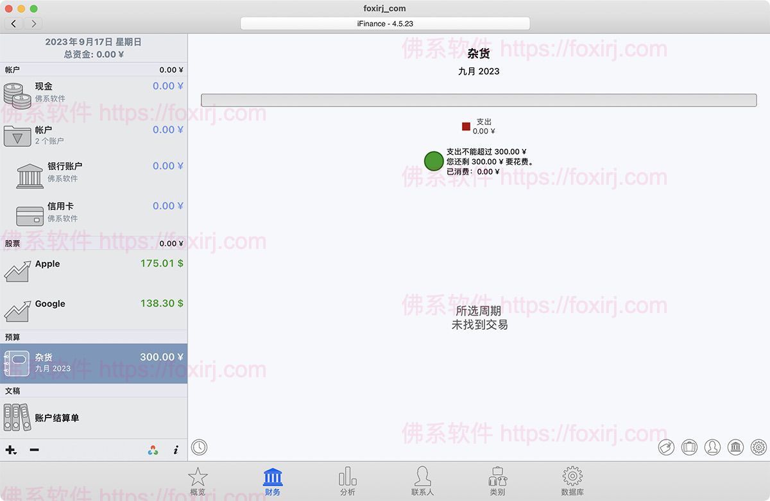Click the minus remove button in sidebar

(35, 450)
